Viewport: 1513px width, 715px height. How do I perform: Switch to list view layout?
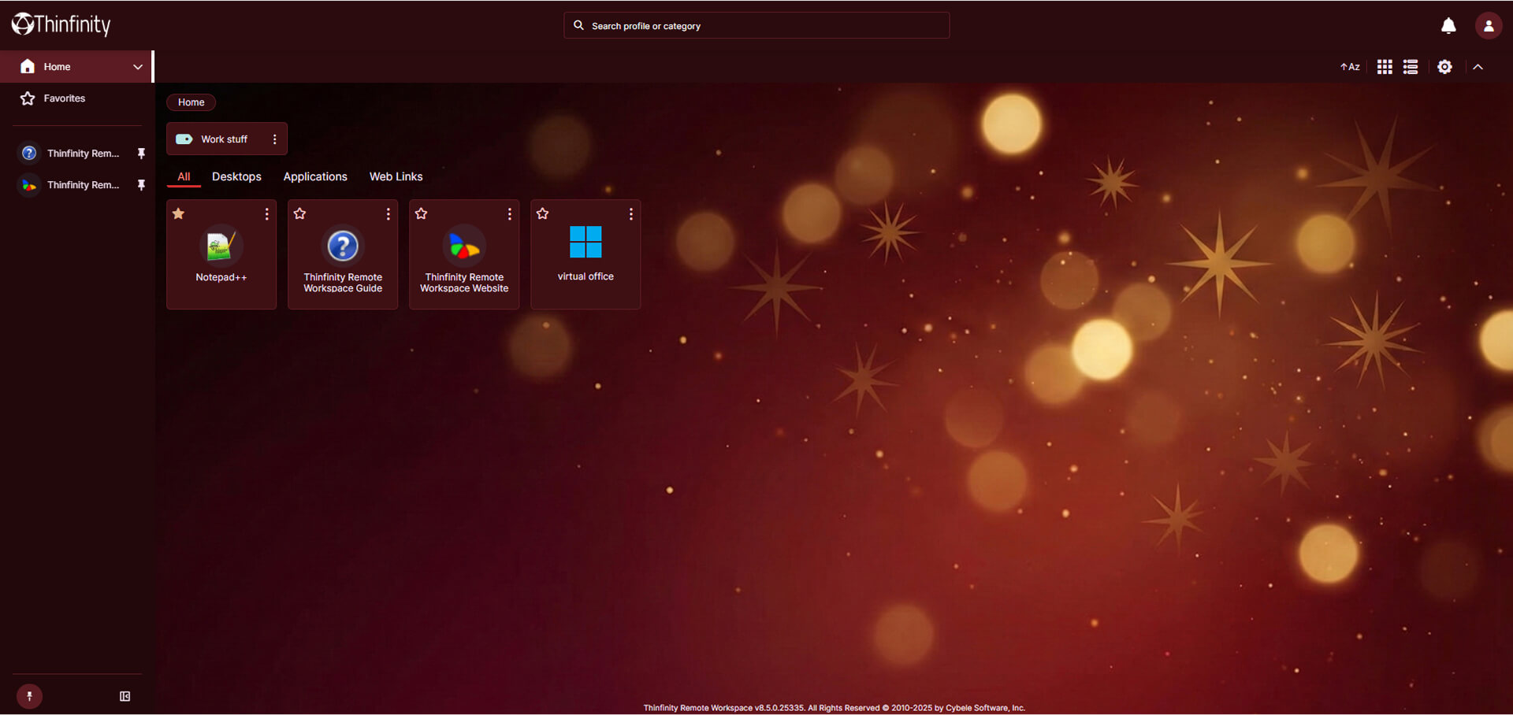1411,66
